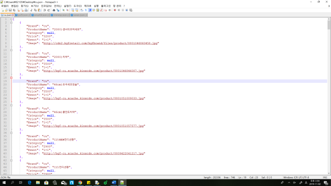Switch to the emart24.json tab
The image size is (331, 186).
(41, 15)
